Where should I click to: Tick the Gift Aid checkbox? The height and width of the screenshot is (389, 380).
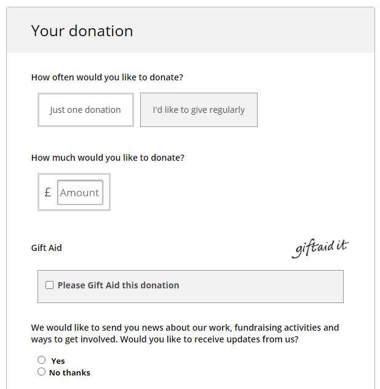[49, 285]
